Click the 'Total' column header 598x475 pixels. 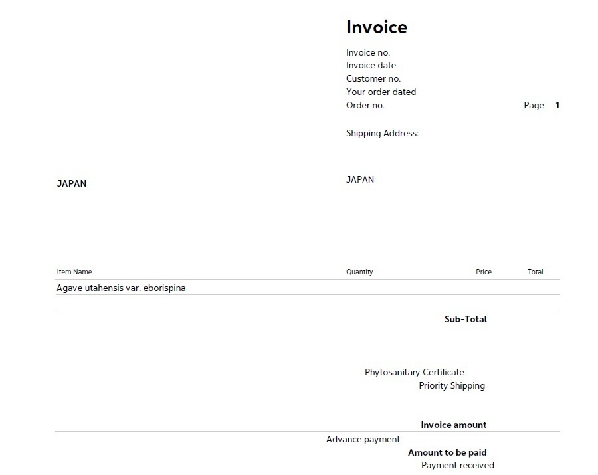[536, 272]
